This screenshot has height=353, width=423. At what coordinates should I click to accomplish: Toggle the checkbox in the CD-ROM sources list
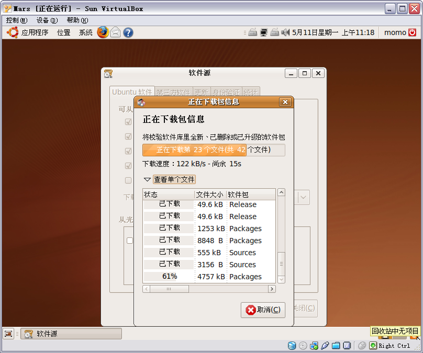(130, 241)
